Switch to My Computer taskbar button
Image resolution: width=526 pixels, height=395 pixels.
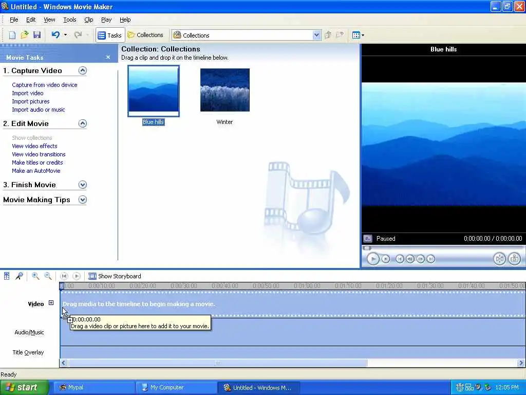pos(177,388)
